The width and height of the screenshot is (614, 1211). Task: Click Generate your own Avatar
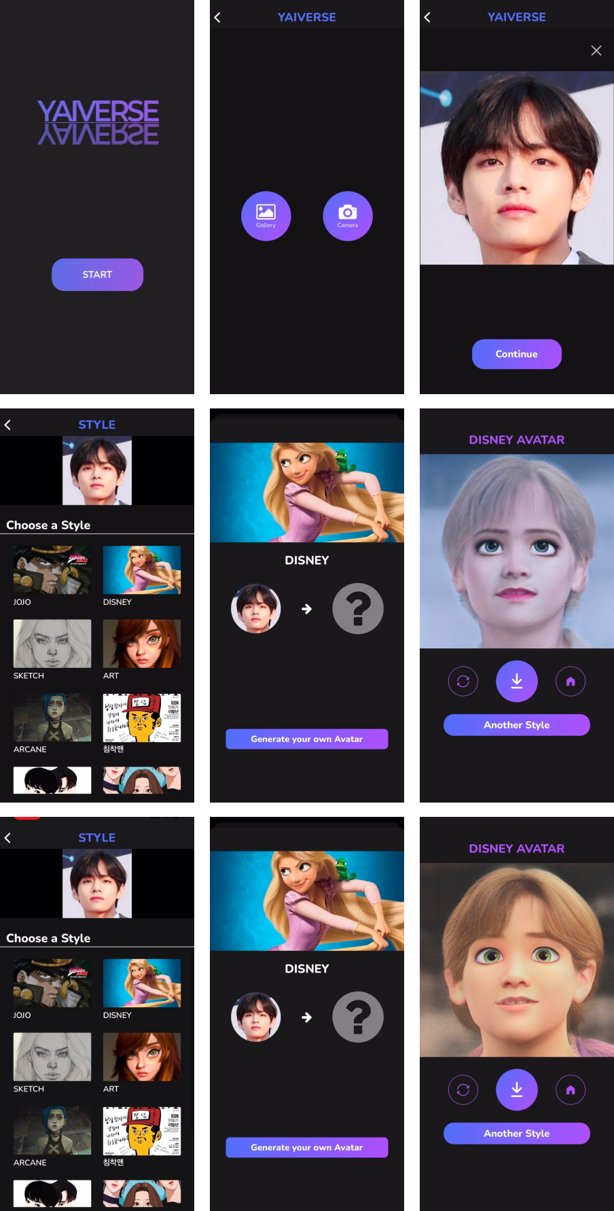[306, 739]
